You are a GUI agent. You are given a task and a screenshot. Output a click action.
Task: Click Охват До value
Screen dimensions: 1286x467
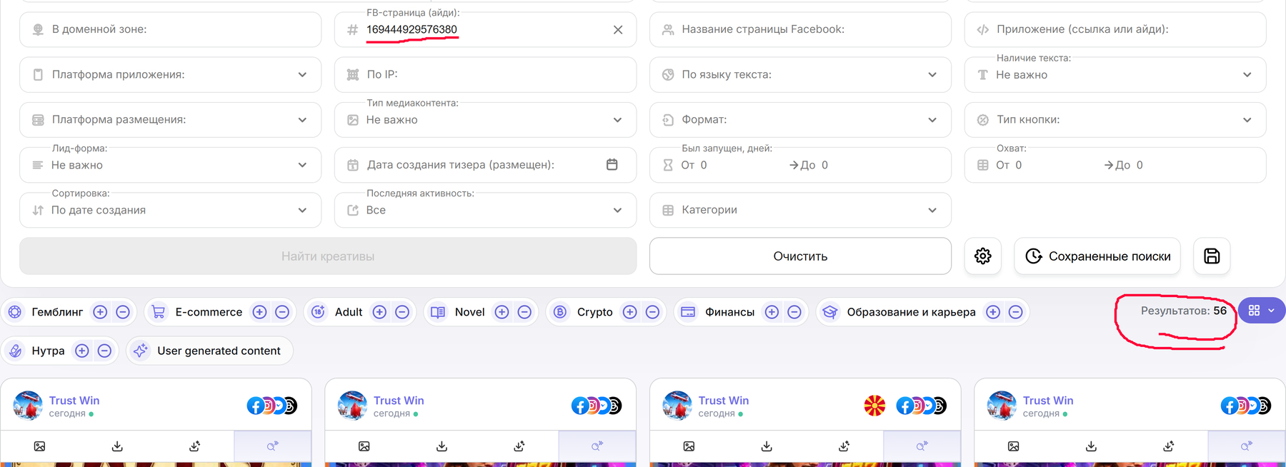pyautogui.click(x=1140, y=165)
